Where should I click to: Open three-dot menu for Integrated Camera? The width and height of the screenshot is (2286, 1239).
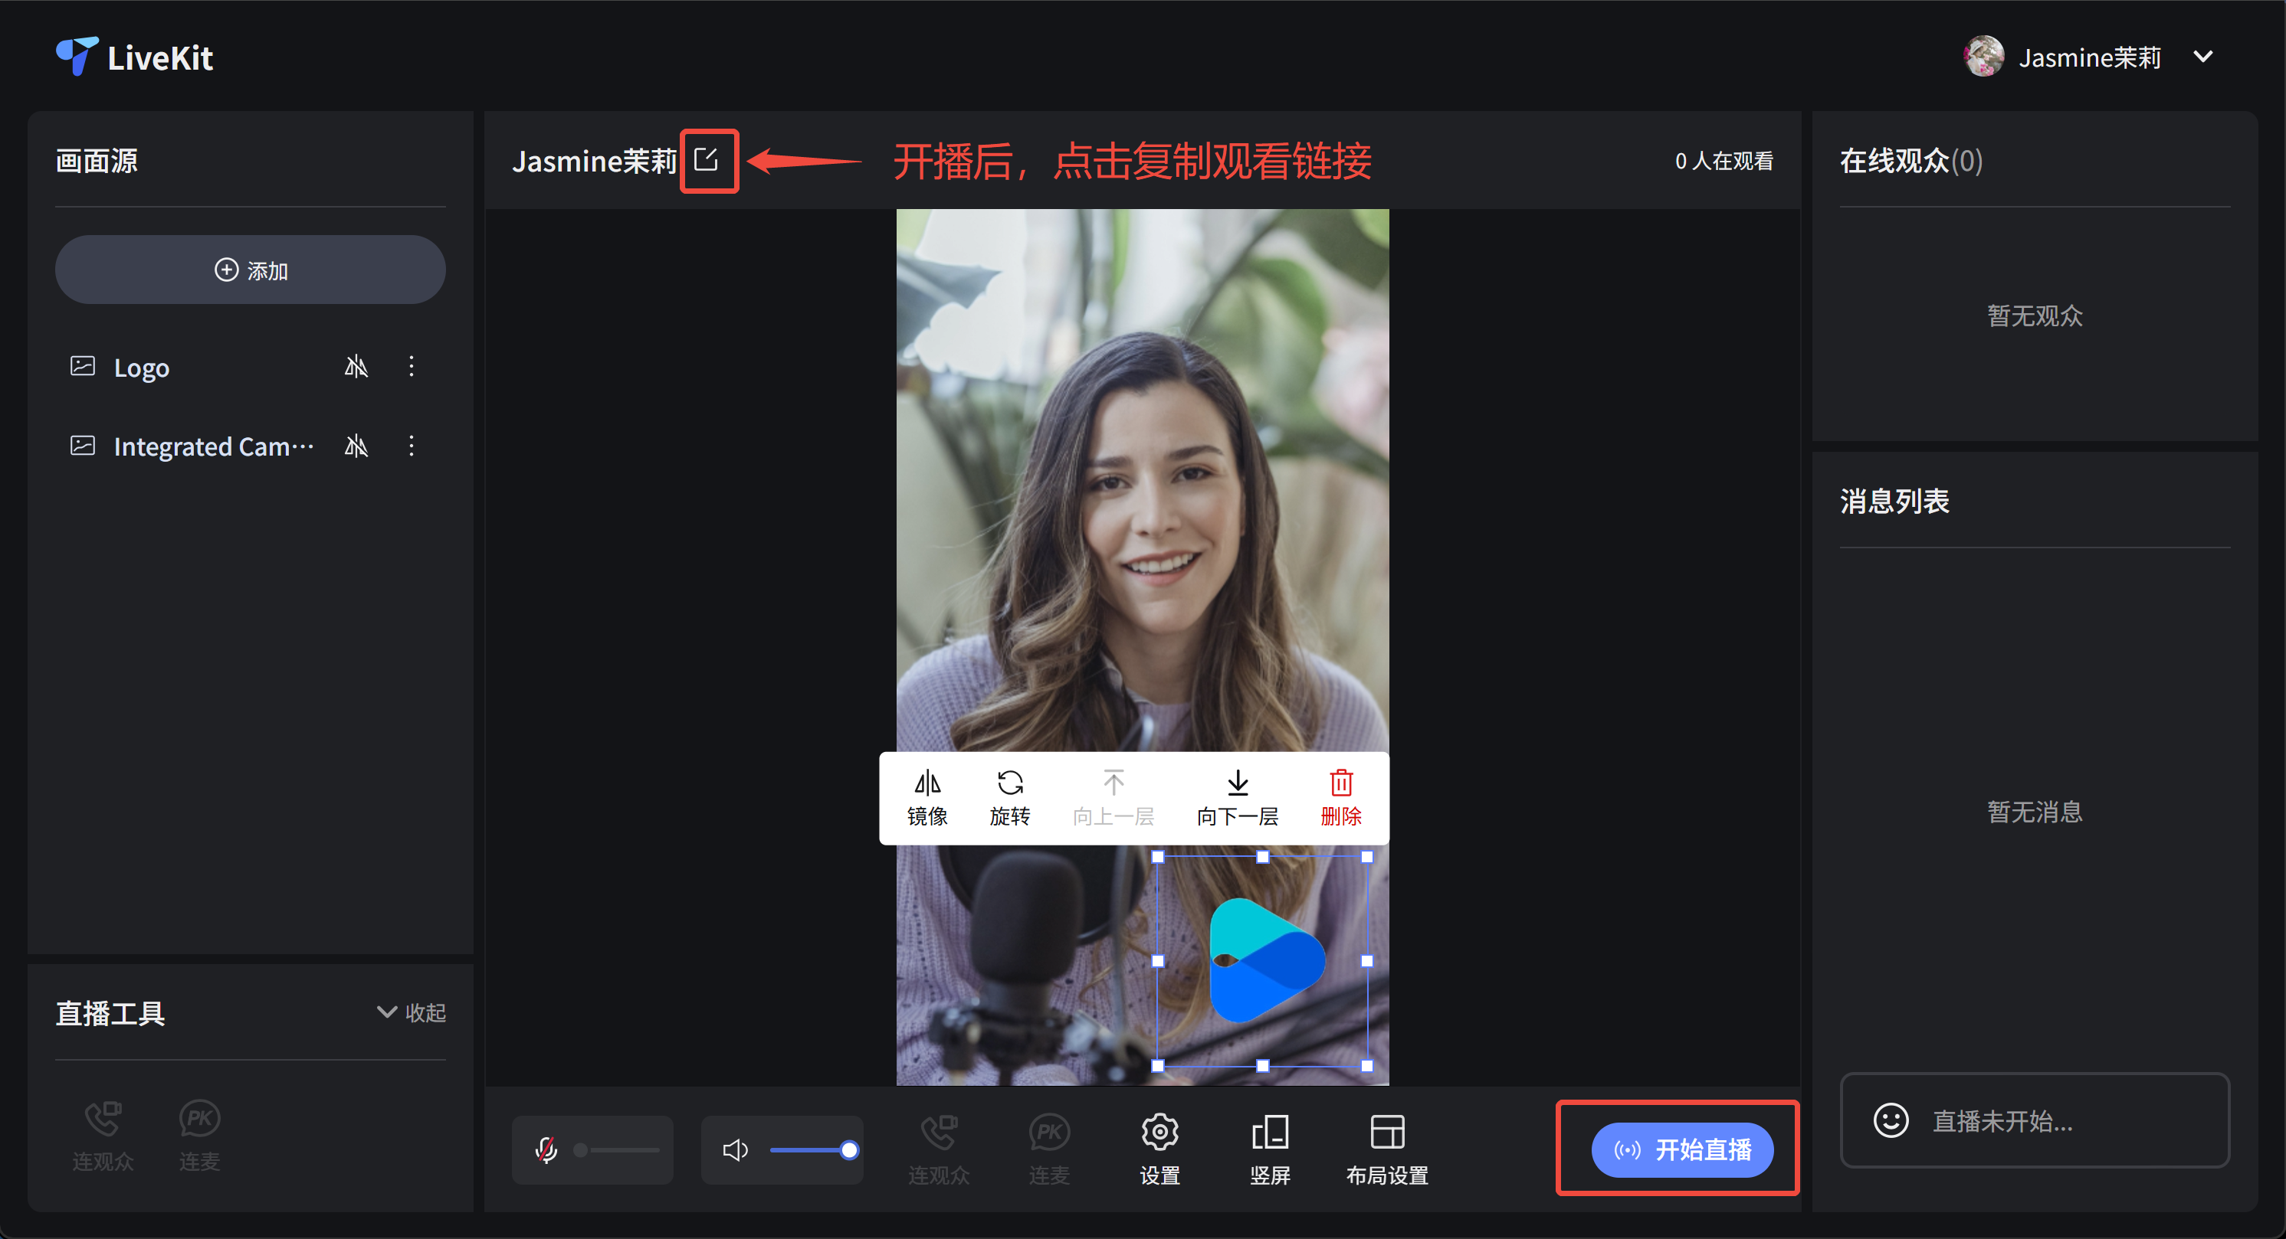click(411, 446)
